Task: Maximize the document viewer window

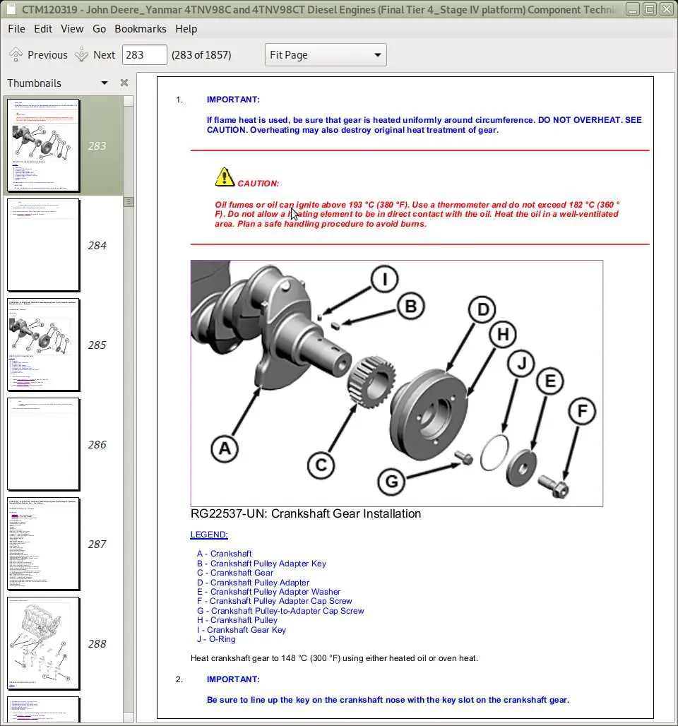Action: click(650, 9)
